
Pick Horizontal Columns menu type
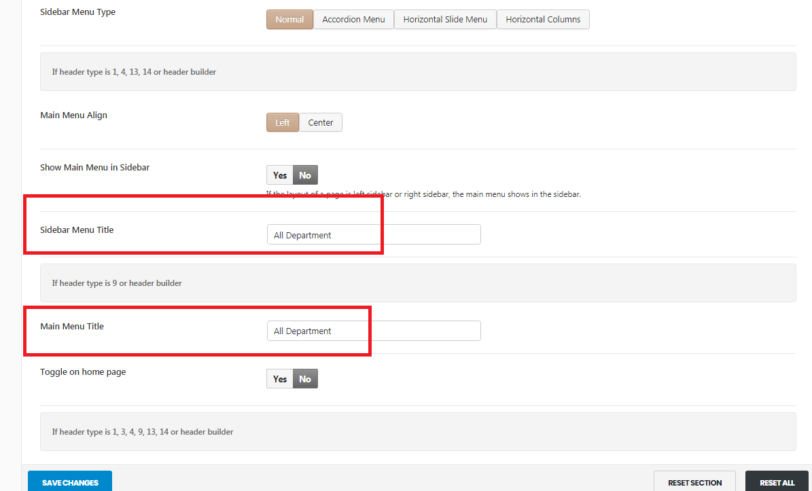543,20
